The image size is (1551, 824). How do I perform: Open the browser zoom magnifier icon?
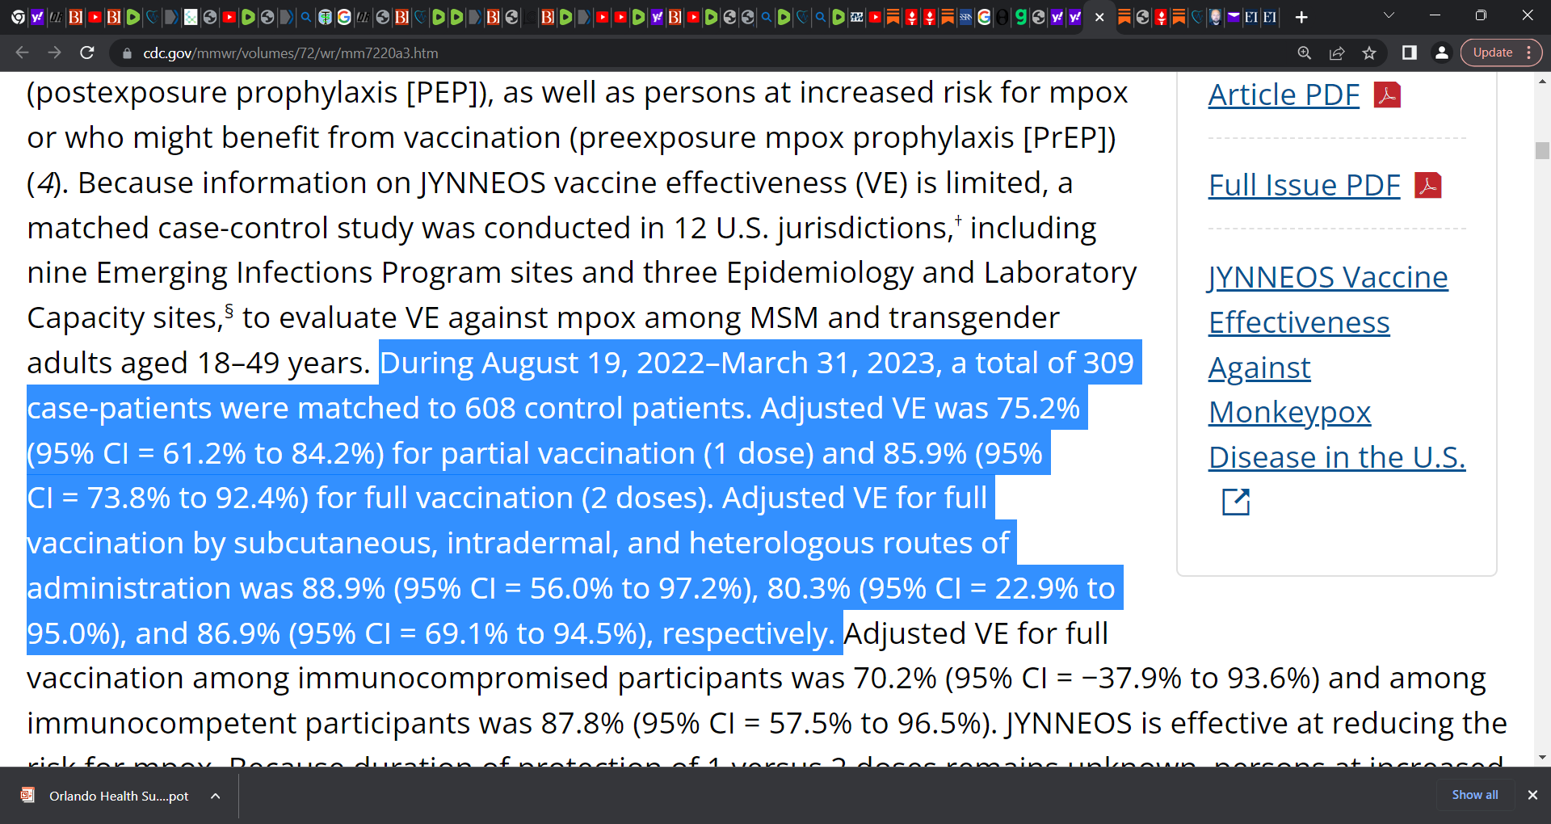point(1305,53)
